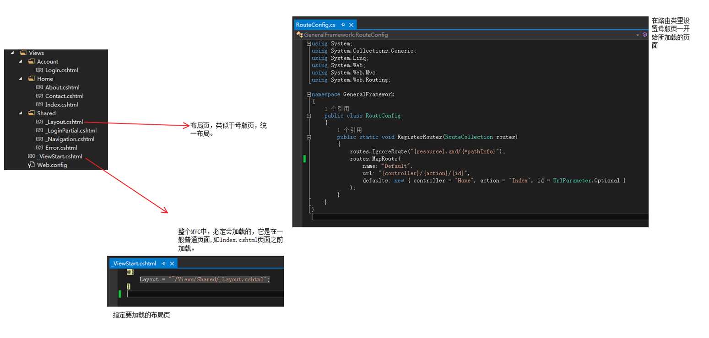Select _ViewStart.cshtml in the Views tree

click(60, 156)
